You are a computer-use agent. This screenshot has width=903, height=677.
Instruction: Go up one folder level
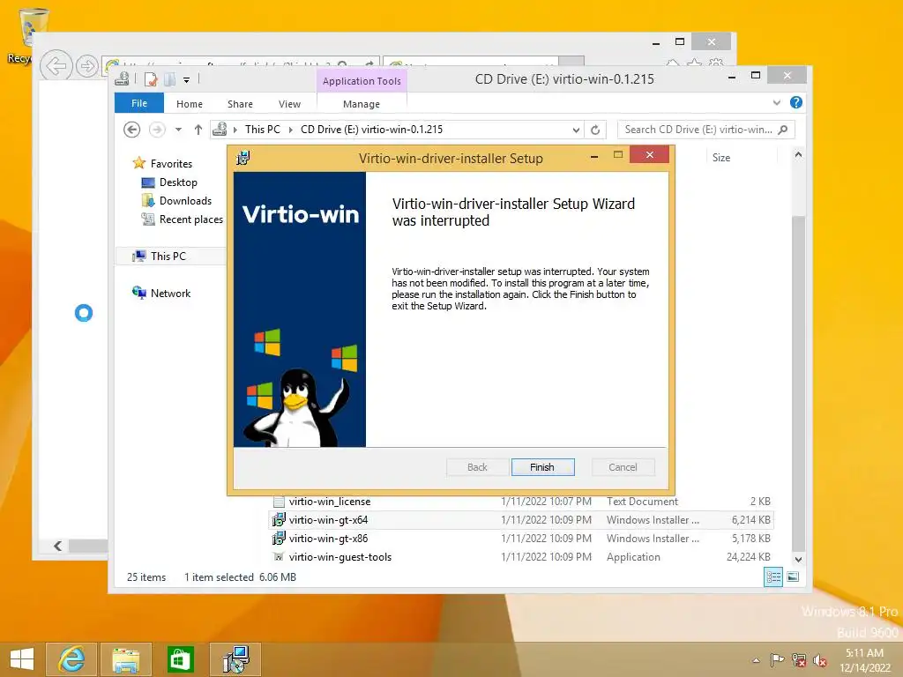pos(198,130)
